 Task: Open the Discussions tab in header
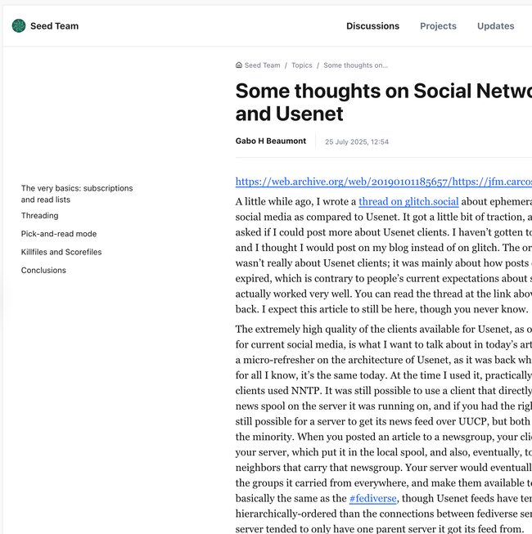[372, 26]
